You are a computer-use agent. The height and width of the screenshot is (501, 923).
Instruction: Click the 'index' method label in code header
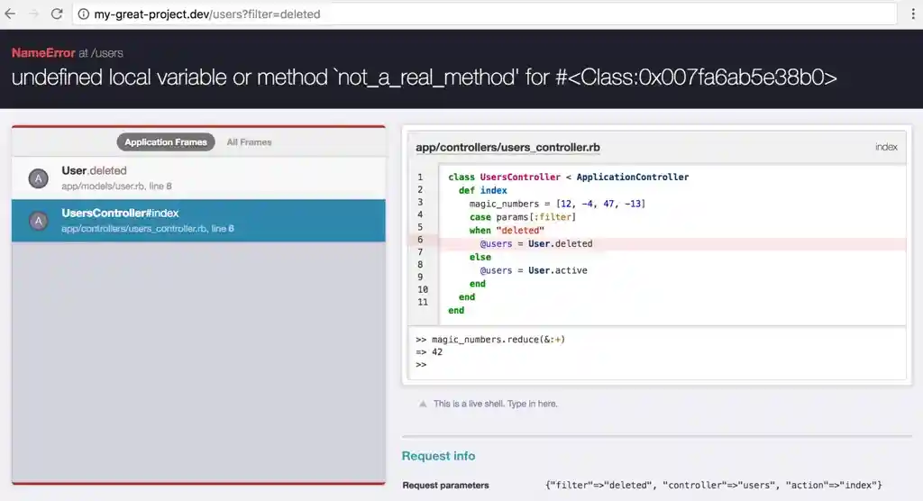pos(886,147)
